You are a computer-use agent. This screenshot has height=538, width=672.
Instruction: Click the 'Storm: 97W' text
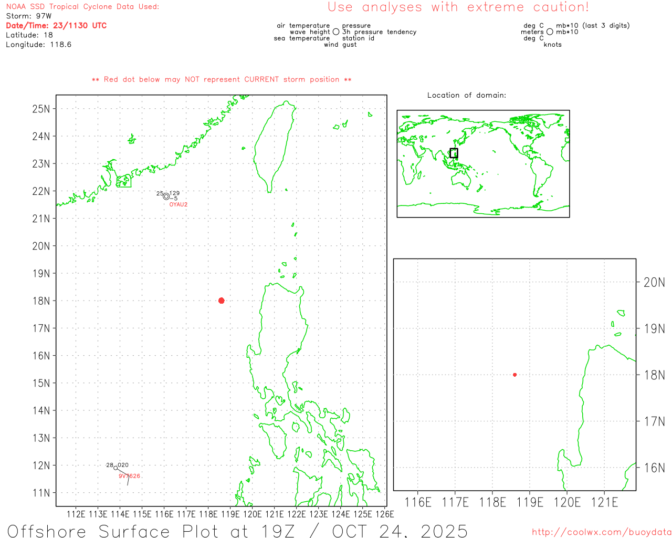[29, 16]
